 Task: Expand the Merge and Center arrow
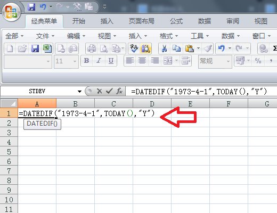coord(176,61)
